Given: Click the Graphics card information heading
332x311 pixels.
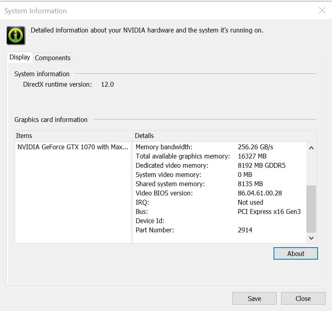Looking at the screenshot, I should [x=51, y=120].
